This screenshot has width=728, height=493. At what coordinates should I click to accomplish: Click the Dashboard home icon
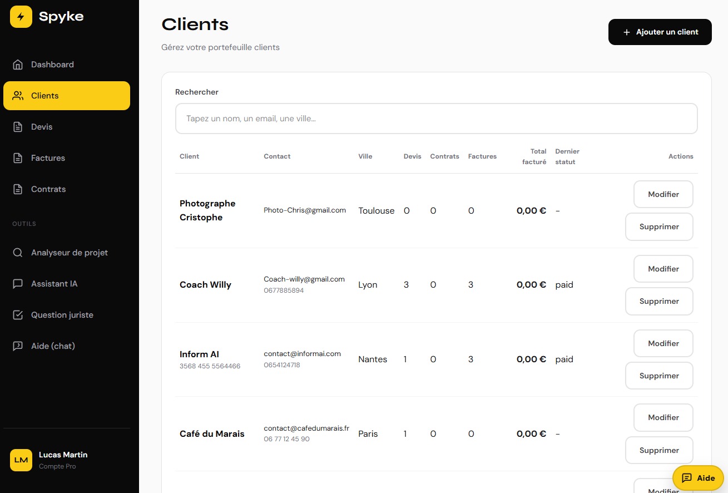coord(18,65)
